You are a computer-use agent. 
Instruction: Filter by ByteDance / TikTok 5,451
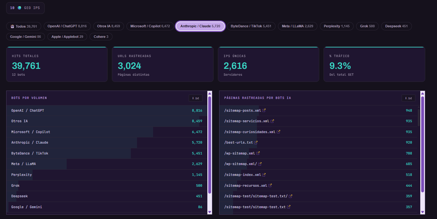pos(251,26)
